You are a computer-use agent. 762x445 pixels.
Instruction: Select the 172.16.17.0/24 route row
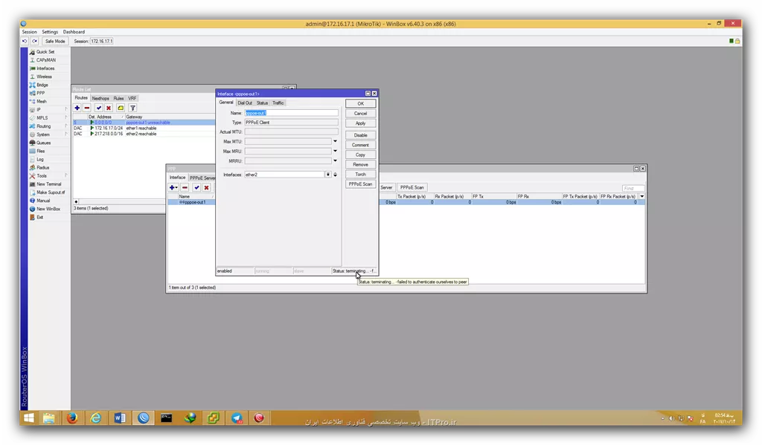[x=144, y=128]
